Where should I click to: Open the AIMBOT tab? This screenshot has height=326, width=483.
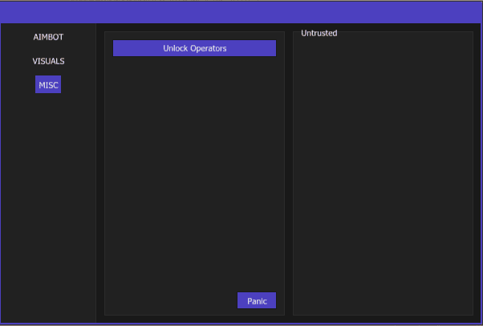pos(48,37)
